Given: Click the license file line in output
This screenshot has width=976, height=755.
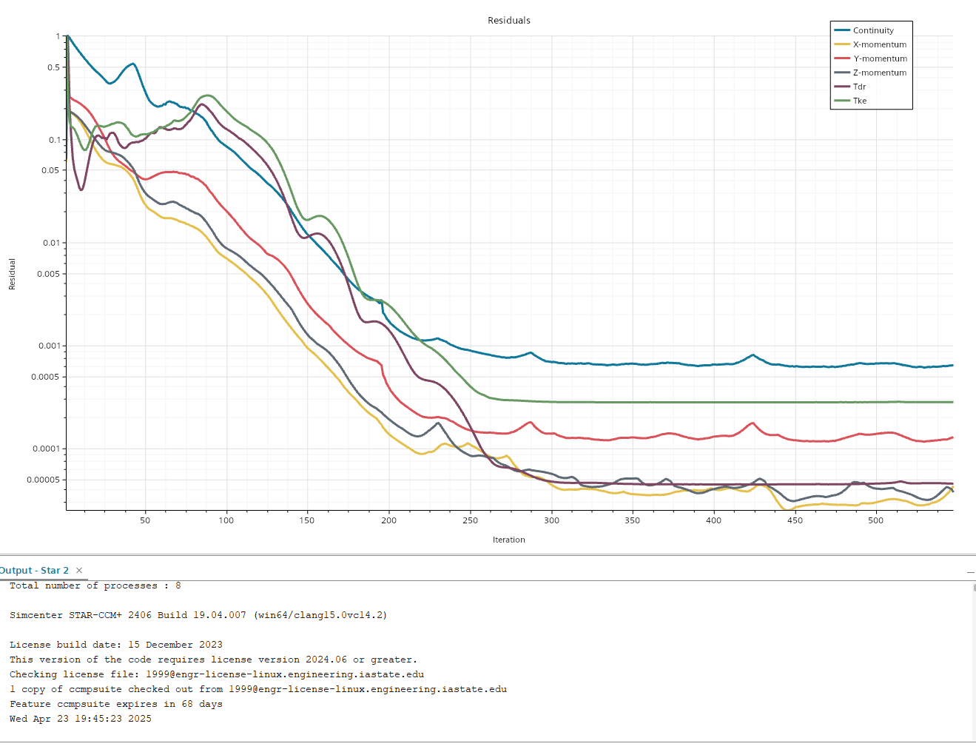Looking at the screenshot, I should (217, 674).
